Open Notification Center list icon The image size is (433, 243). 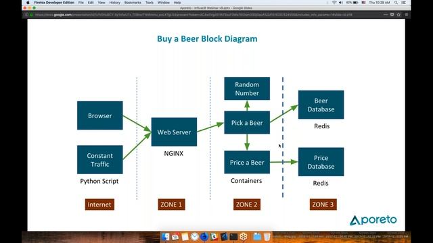pos(403,3)
